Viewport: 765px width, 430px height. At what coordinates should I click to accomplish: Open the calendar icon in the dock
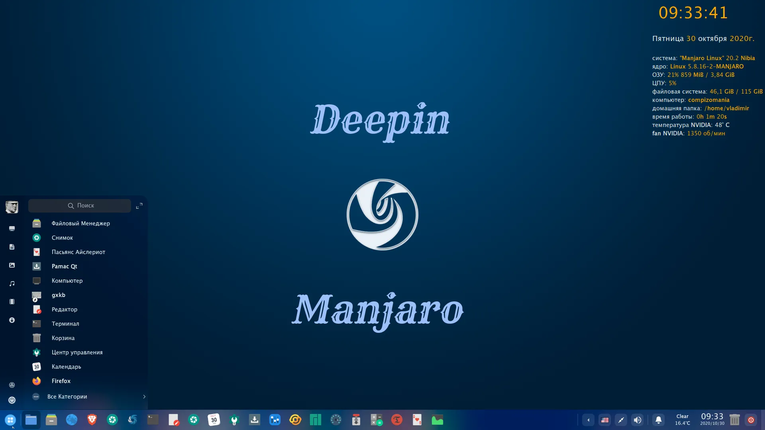(214, 420)
